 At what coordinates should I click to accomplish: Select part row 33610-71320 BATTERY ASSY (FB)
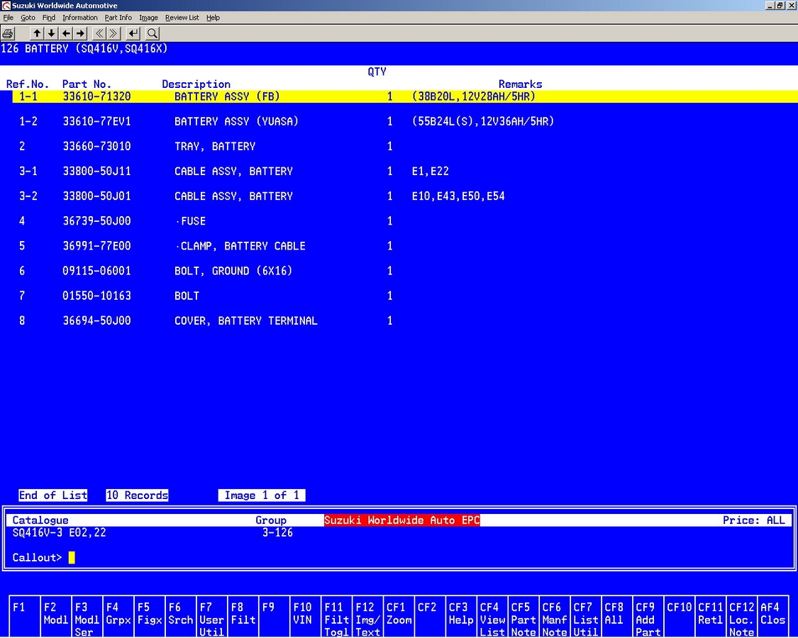(405, 96)
